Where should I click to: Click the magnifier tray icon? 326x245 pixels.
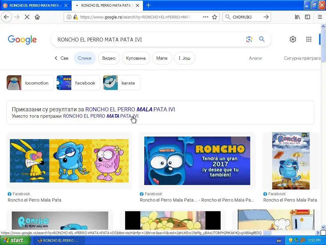click(302, 240)
